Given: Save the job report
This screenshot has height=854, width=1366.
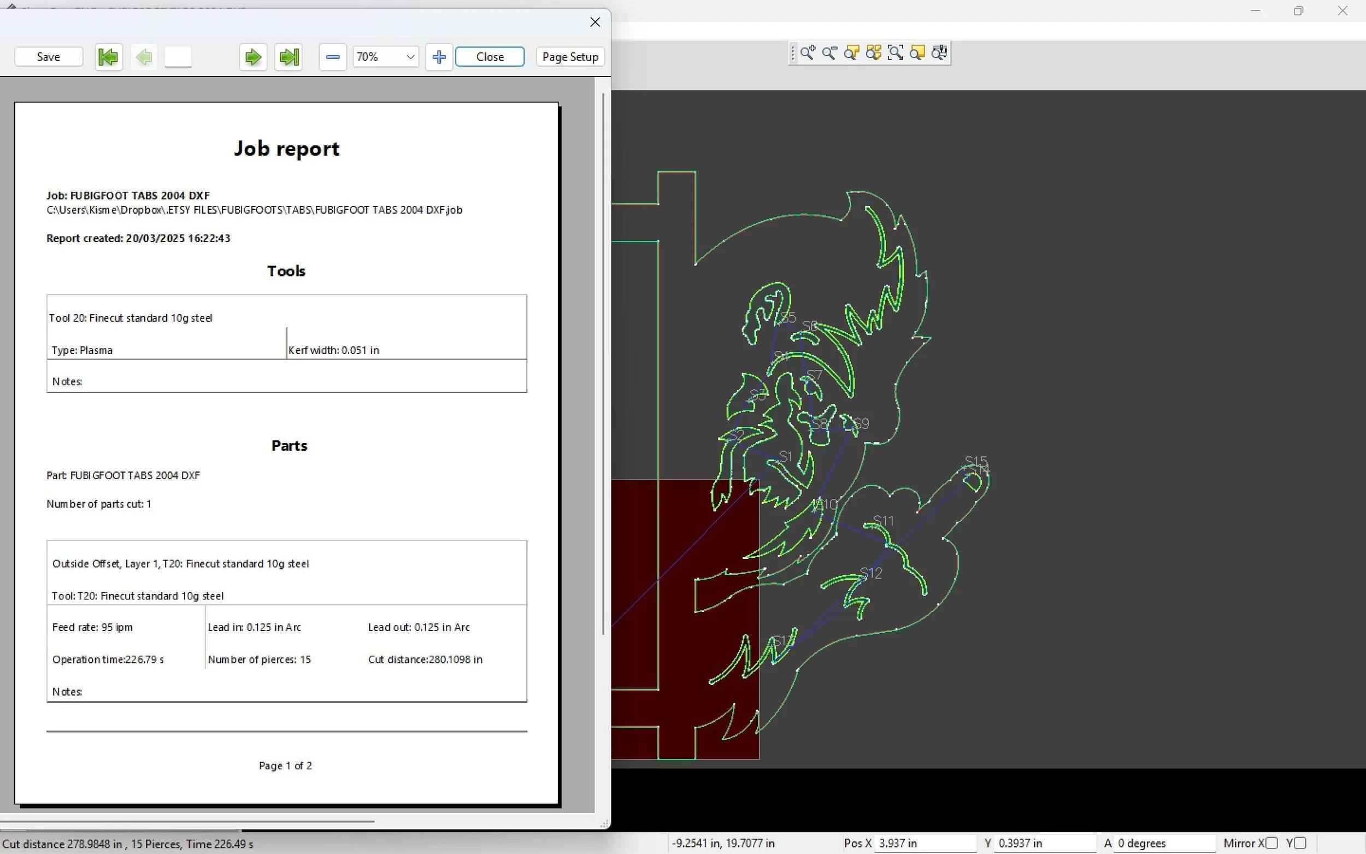Looking at the screenshot, I should [x=49, y=57].
